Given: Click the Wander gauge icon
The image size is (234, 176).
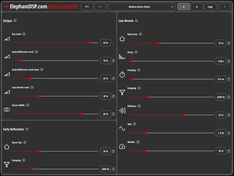Looking at the screenshot, I should 122,146.
